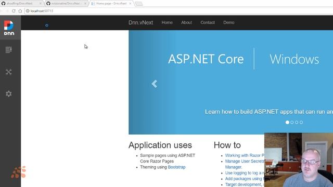
Task: Click the Windows text on the carousel banner
Action: point(294,59)
